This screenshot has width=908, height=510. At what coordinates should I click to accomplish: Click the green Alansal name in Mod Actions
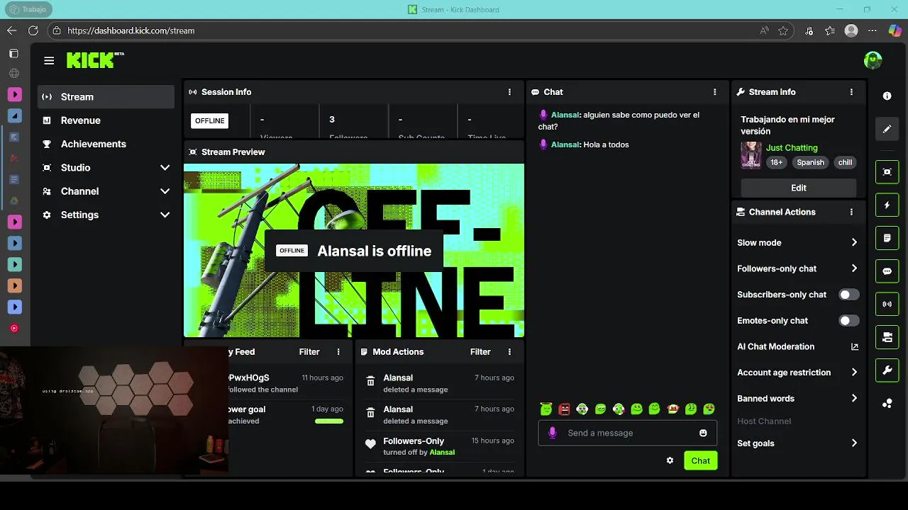pos(442,453)
